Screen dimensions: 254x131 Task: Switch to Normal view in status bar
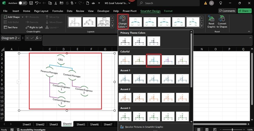tap(198, 130)
